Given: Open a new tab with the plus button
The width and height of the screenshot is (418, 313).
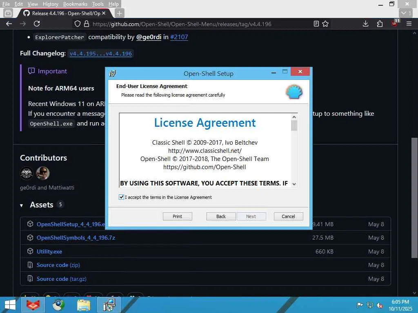Looking at the screenshot, I should pyautogui.click(x=120, y=13).
